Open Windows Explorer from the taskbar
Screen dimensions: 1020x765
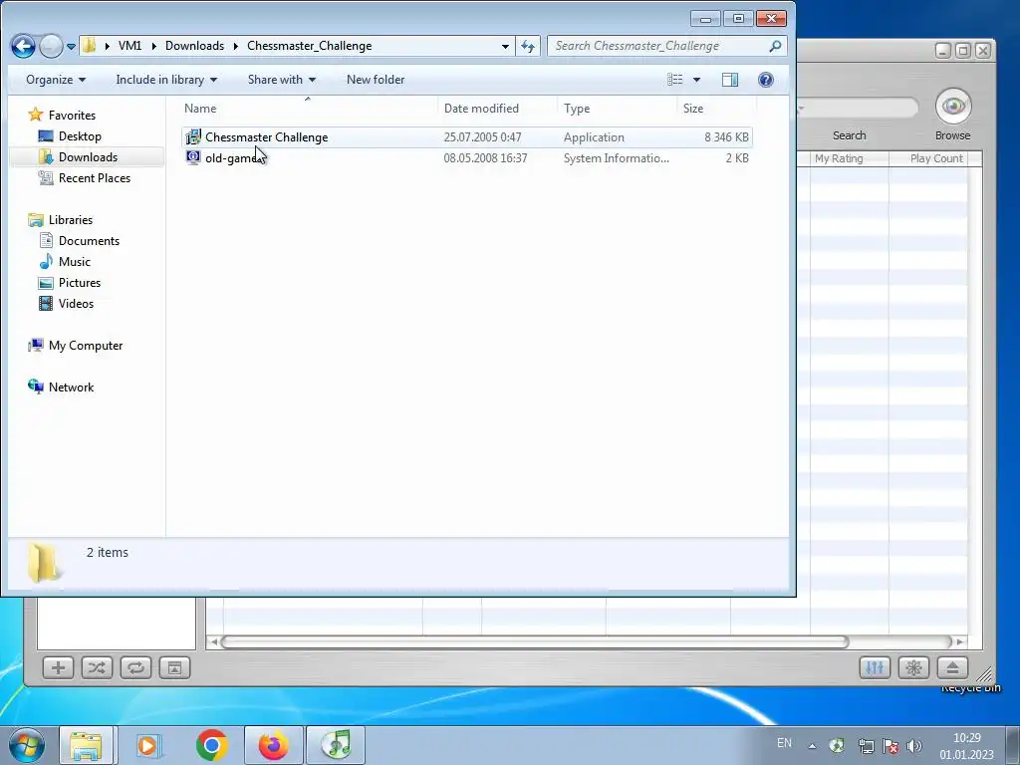coord(86,745)
